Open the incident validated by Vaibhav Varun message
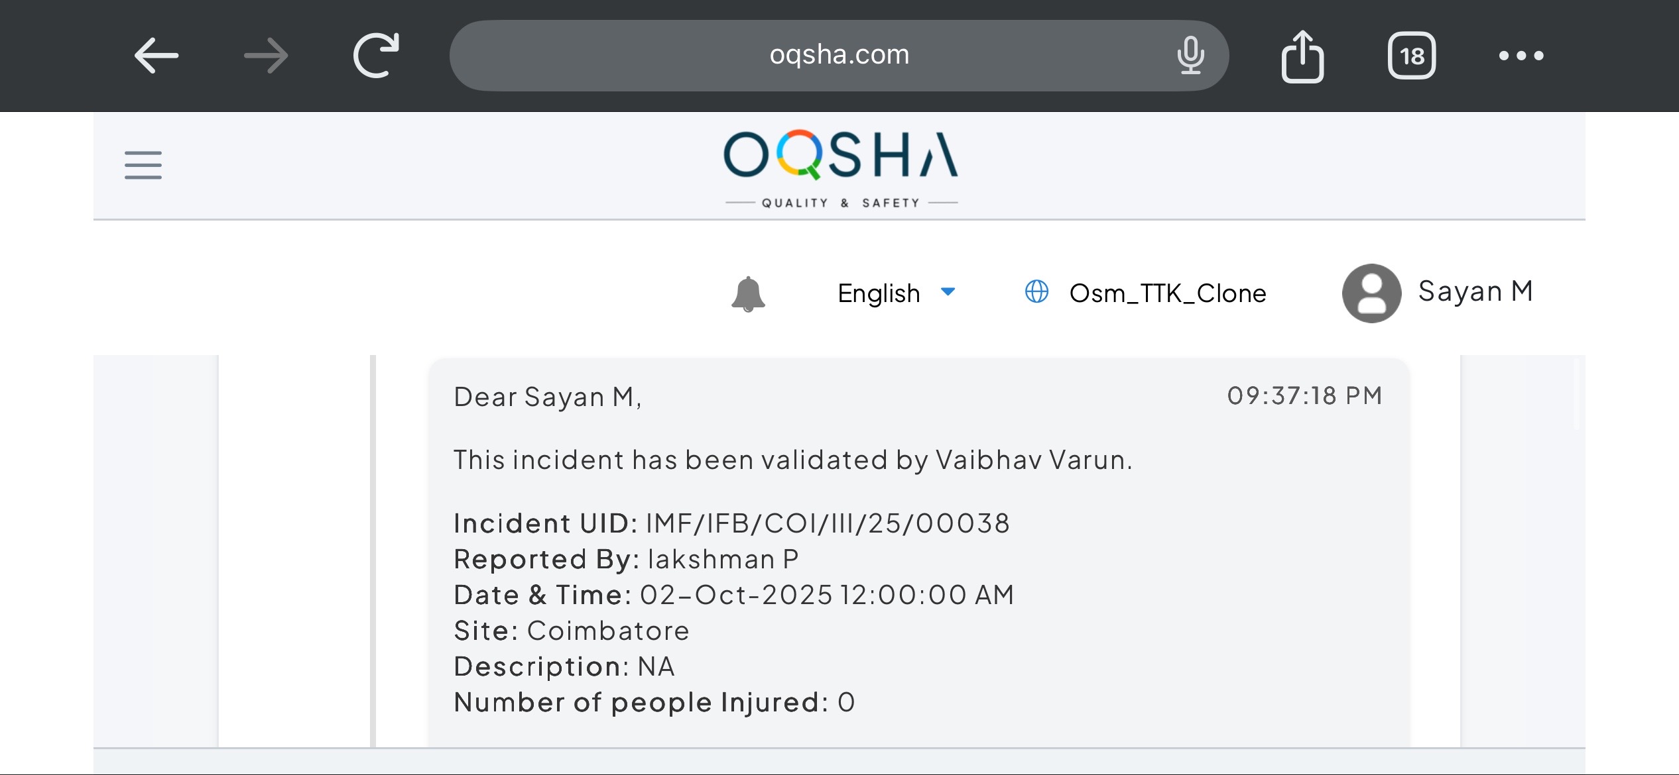 (x=792, y=460)
